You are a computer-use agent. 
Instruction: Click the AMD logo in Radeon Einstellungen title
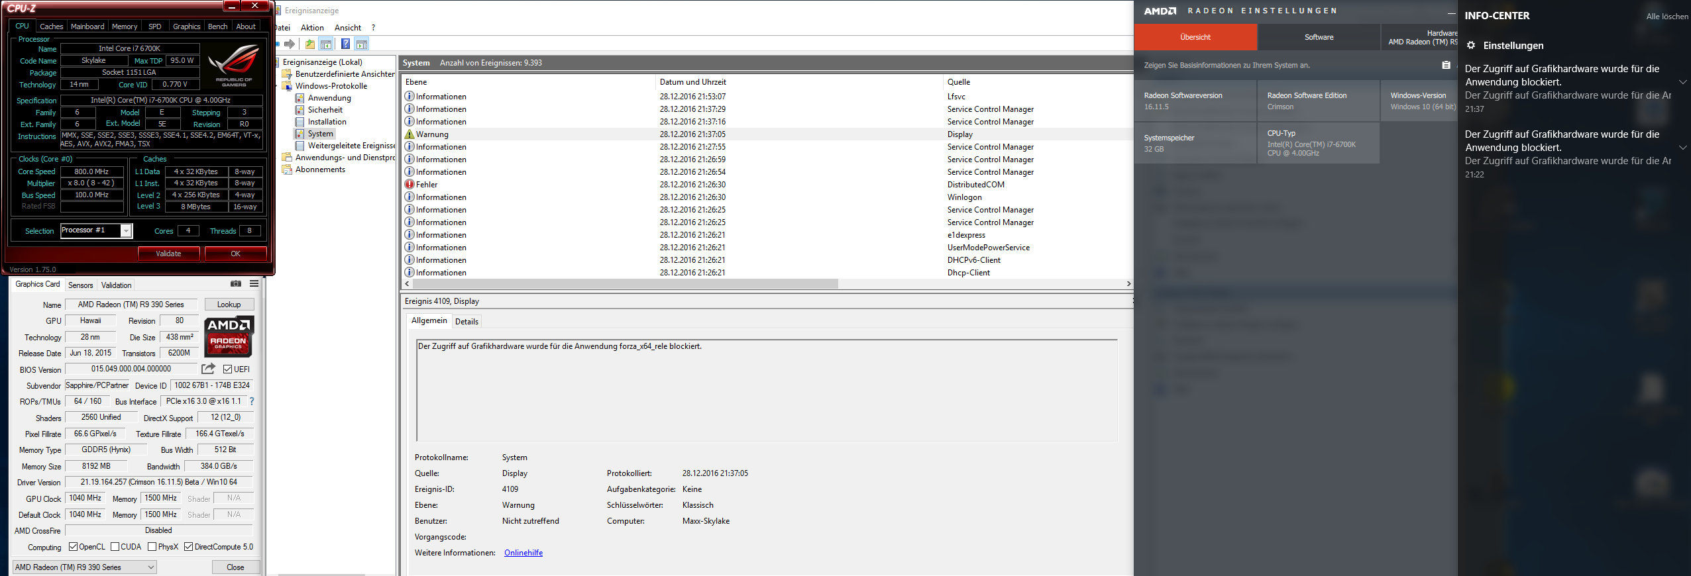pyautogui.click(x=1160, y=11)
